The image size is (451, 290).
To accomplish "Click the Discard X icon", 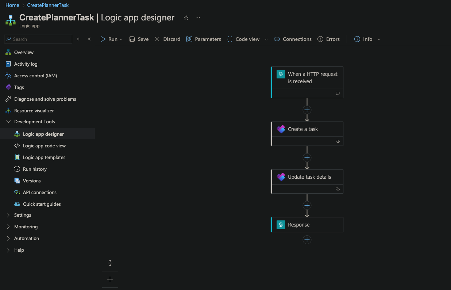I will [x=157, y=39].
